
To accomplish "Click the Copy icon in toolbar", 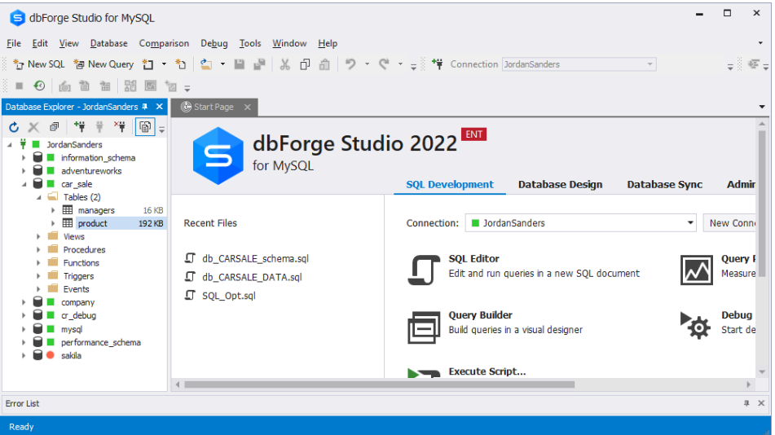I will tap(305, 64).
